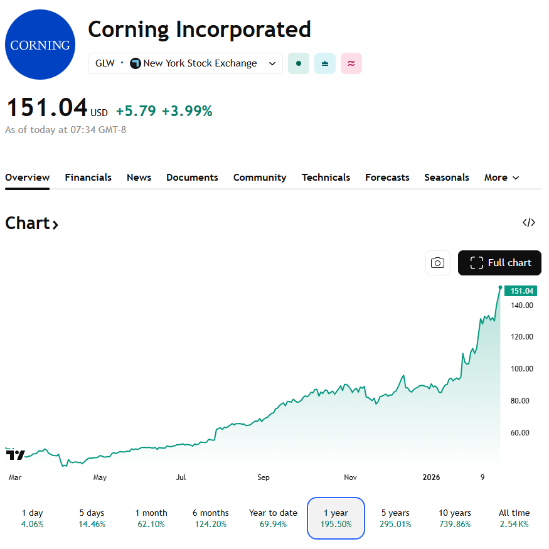Click the 140.00 price axis label
Screen dimensions: 549x549
(x=521, y=306)
